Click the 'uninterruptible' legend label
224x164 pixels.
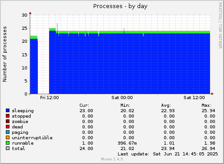[32, 138]
